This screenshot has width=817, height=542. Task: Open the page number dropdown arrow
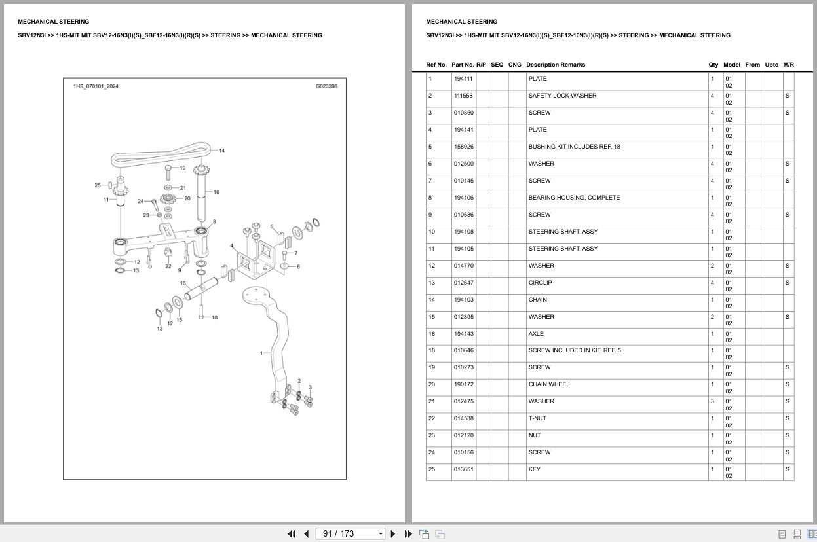pos(381,534)
